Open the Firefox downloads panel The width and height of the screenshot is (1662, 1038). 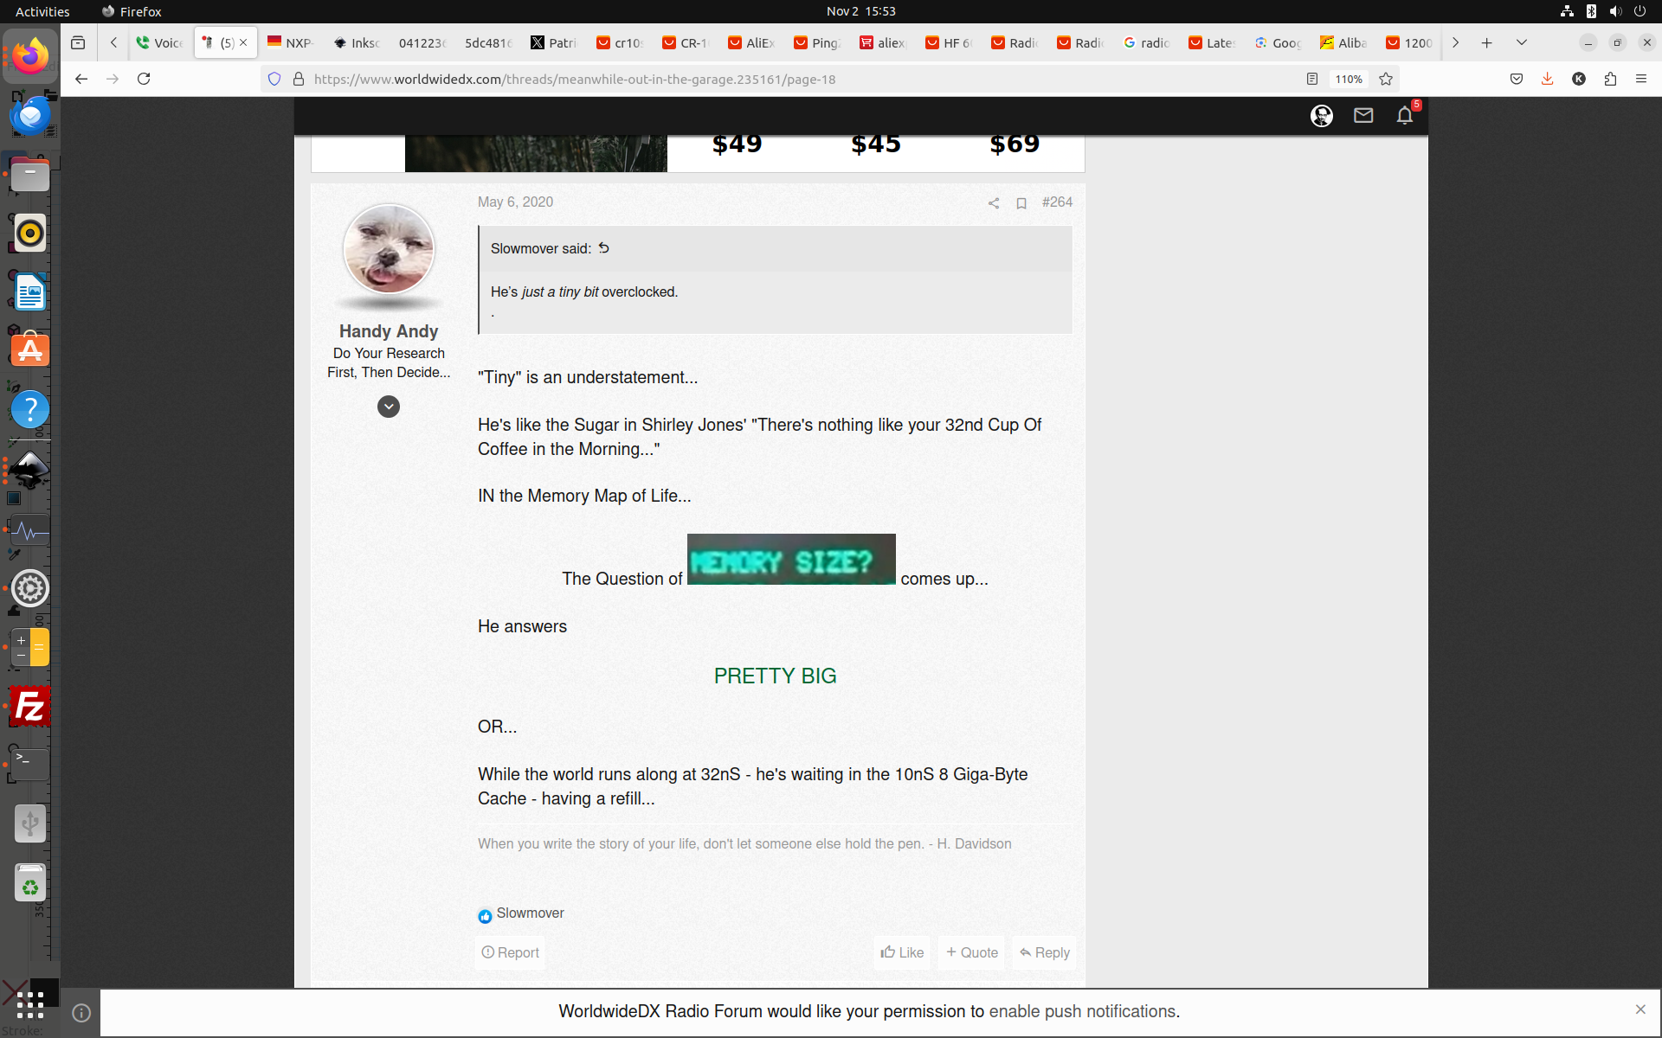coord(1547,79)
